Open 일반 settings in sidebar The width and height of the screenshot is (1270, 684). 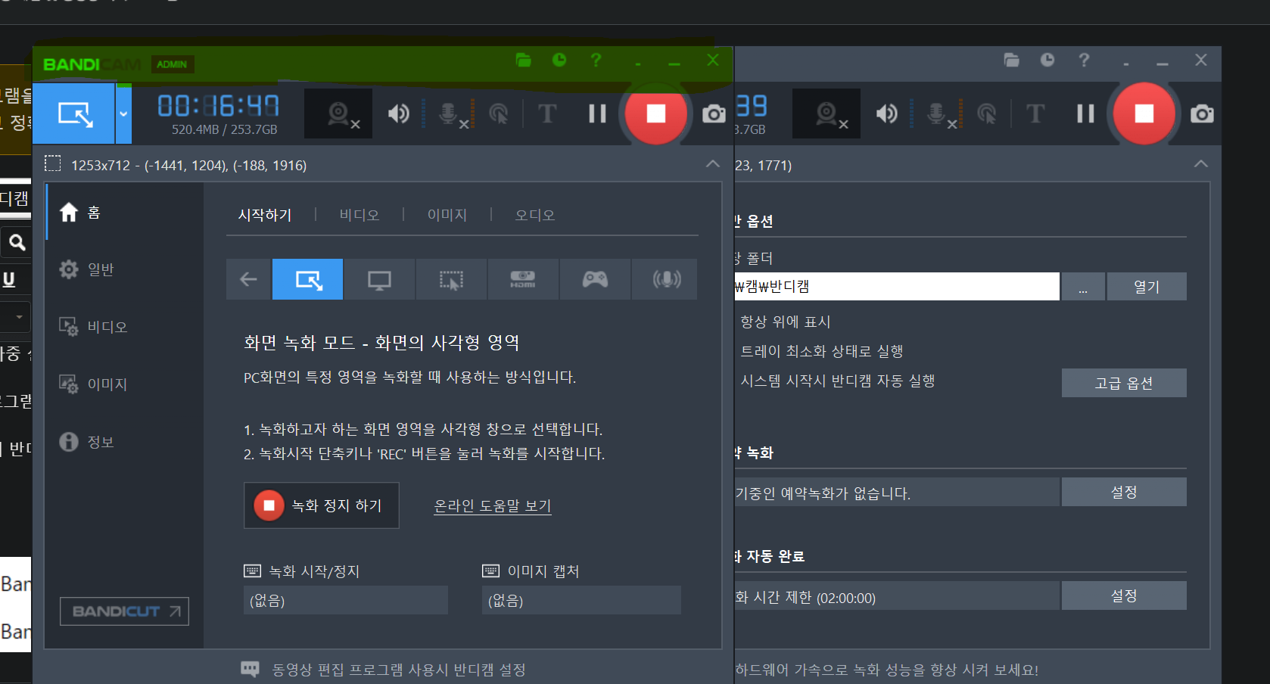(x=125, y=269)
